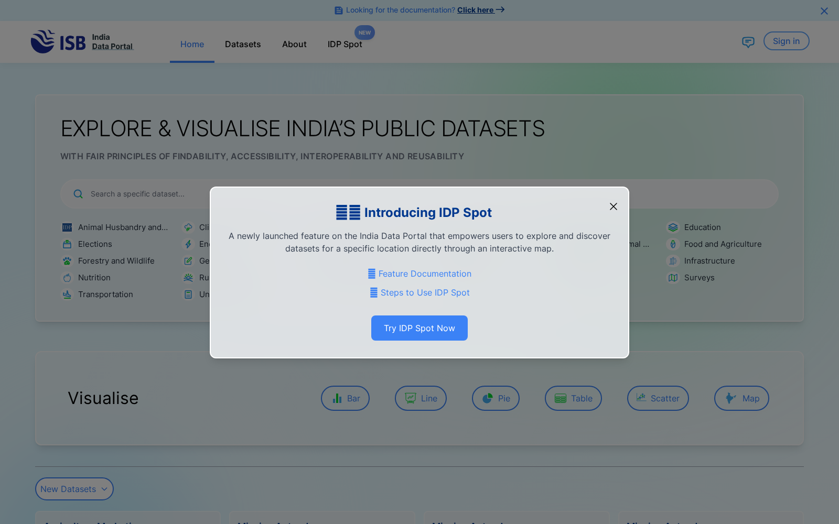
Task: Choose Map visualisation
Action: pyautogui.click(x=741, y=398)
